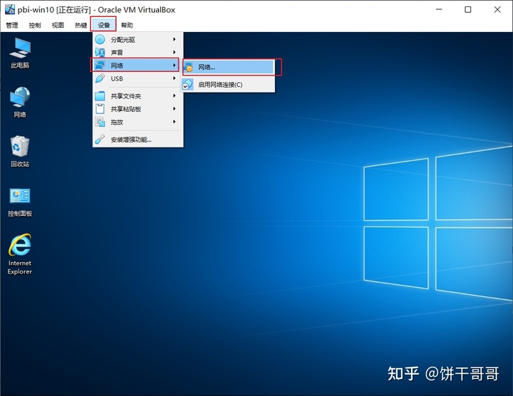Click the 网络... settings gear icon
Viewport: 513px width, 396px height.
click(x=188, y=68)
